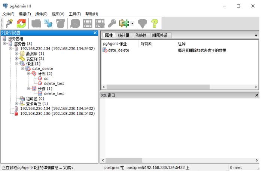This screenshot has height=172, width=262.
Task: Click the pgAgent 作业 column header
Action: pyautogui.click(x=120, y=44)
